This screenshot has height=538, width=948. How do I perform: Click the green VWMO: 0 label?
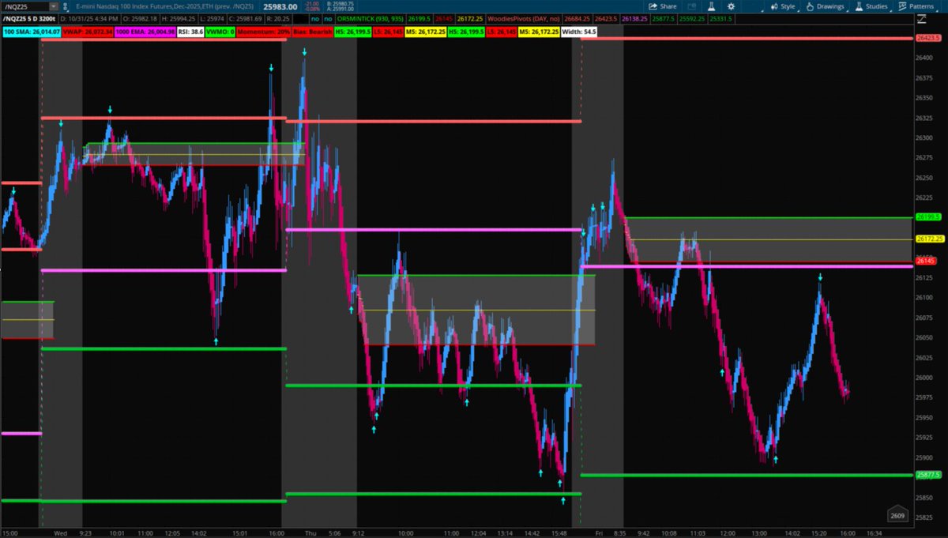pyautogui.click(x=220, y=31)
